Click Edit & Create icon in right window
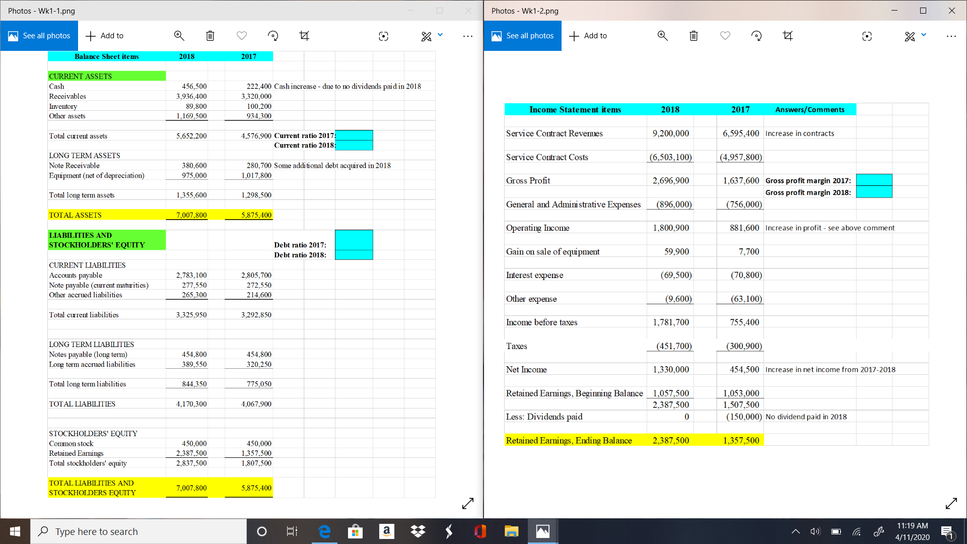967x544 pixels. (909, 36)
